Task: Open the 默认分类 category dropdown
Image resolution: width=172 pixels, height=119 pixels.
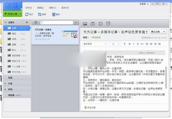Action: click(x=159, y=32)
